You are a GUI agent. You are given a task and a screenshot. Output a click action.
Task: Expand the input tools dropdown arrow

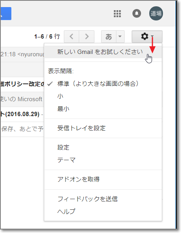[x=120, y=37]
